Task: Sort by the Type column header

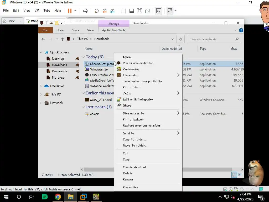Action: [x=203, y=49]
